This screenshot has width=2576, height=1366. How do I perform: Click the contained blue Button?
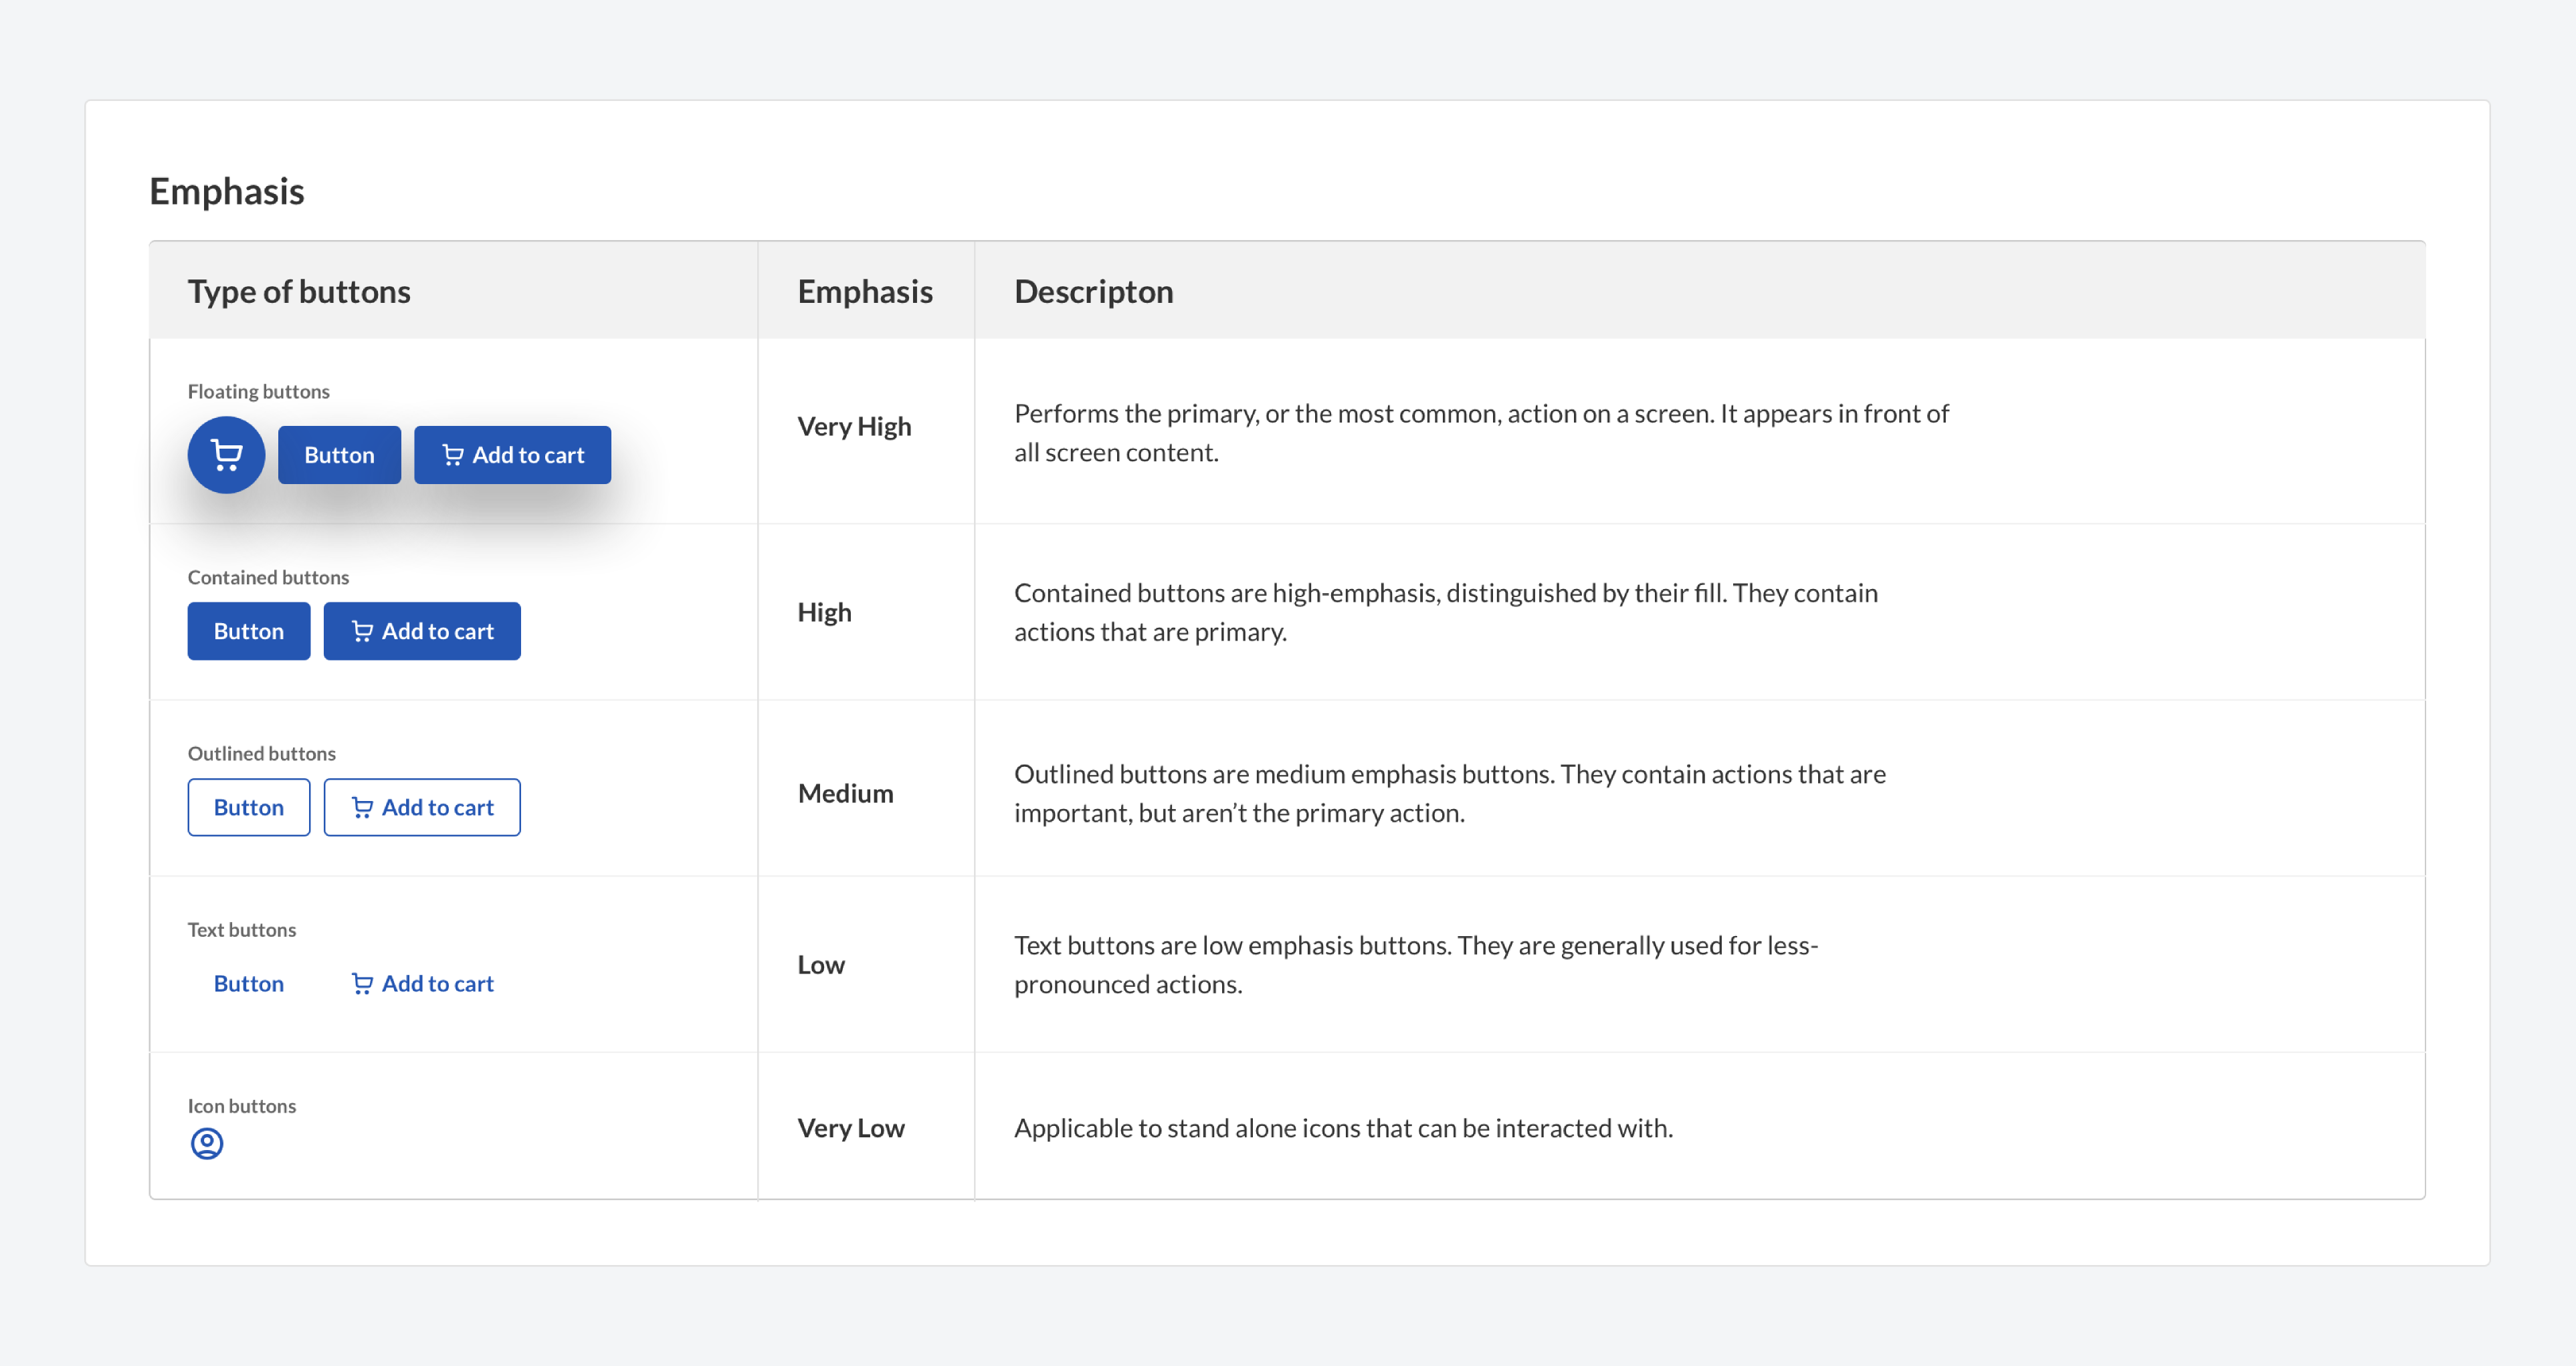[248, 631]
